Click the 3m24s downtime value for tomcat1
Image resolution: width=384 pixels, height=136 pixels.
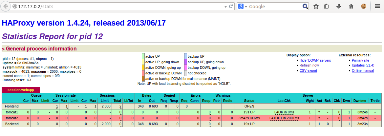359,112
